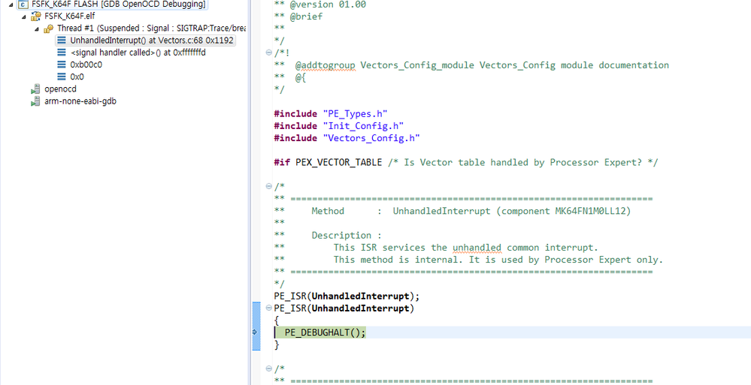This screenshot has width=751, height=385.
Task: Click the @brief comment line
Action: (x=298, y=17)
